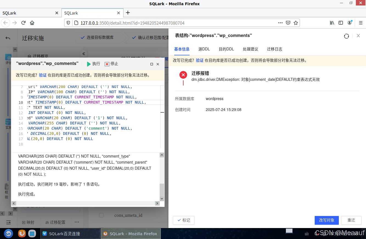Image resolution: width=366 pixels, height=239 pixels.
Task: Close the wp_comments SQL editor dialog
Action: (158, 64)
